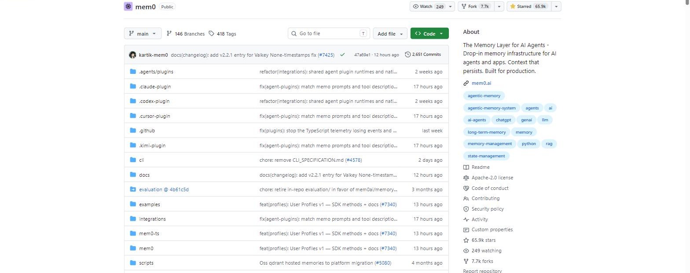Click the Custom properties icon
This screenshot has width=690, height=273.
tap(466, 229)
